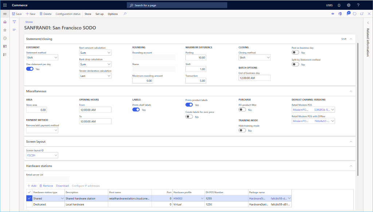Refresh the page using the circular arrow icon
Viewport: 373px width, 212px height.
click(x=354, y=13)
